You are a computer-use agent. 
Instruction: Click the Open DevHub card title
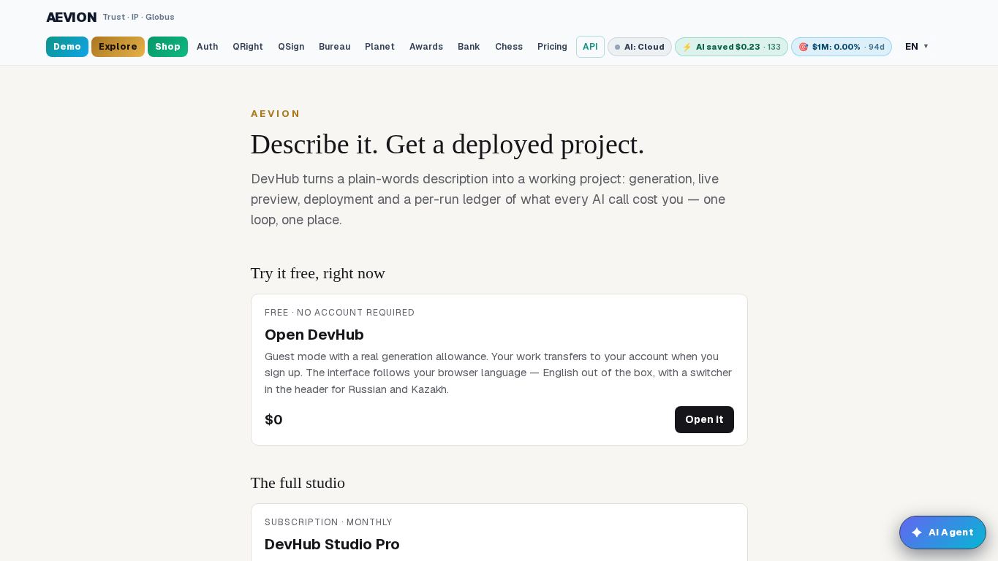[314, 335]
